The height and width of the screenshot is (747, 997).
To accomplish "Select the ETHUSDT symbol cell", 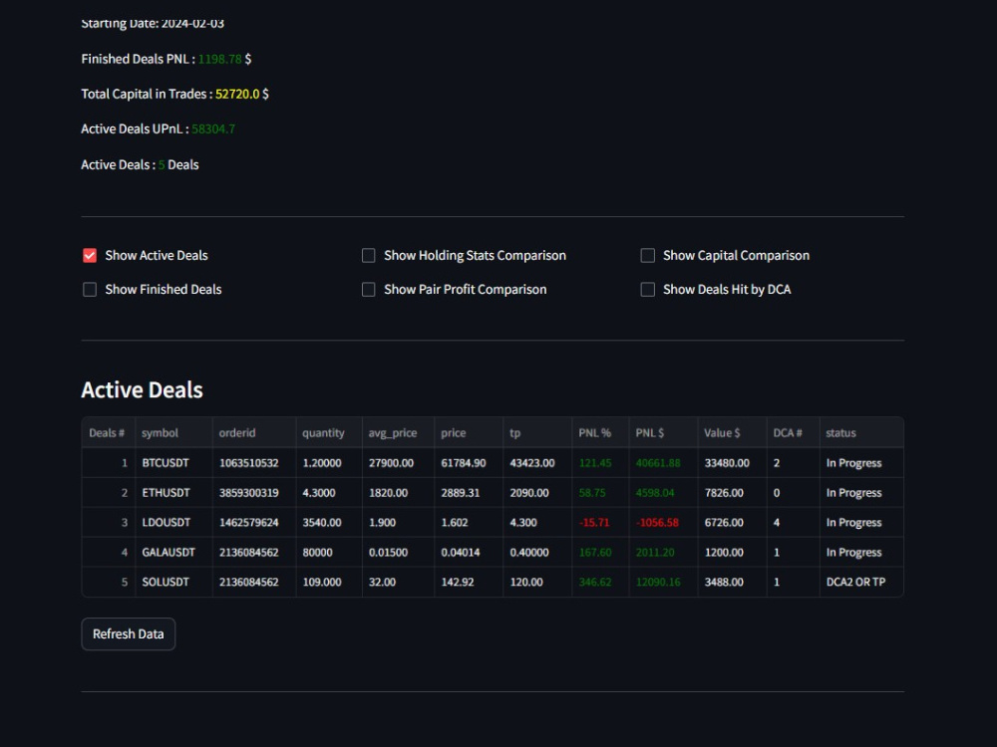I will [173, 493].
